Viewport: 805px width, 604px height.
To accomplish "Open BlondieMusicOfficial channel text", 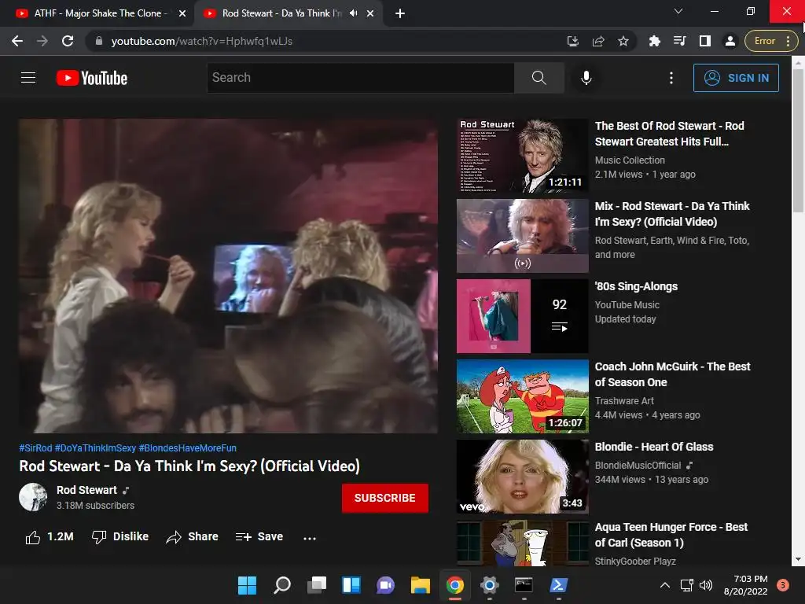I will pyautogui.click(x=638, y=466).
